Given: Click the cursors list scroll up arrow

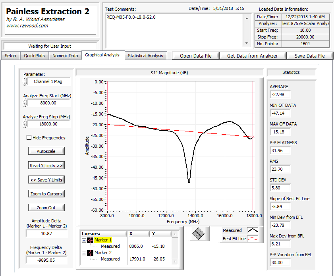Looking at the screenshot, I should [x=175, y=234].
